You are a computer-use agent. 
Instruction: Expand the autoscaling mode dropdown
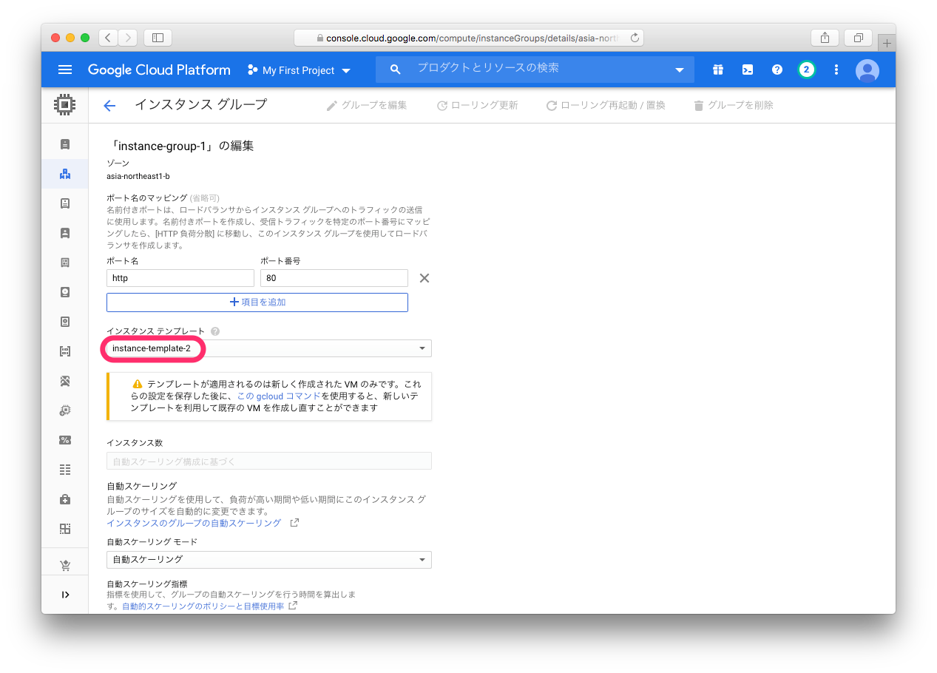(x=268, y=559)
